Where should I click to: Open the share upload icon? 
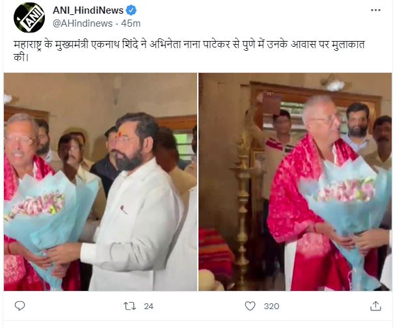[x=375, y=306]
